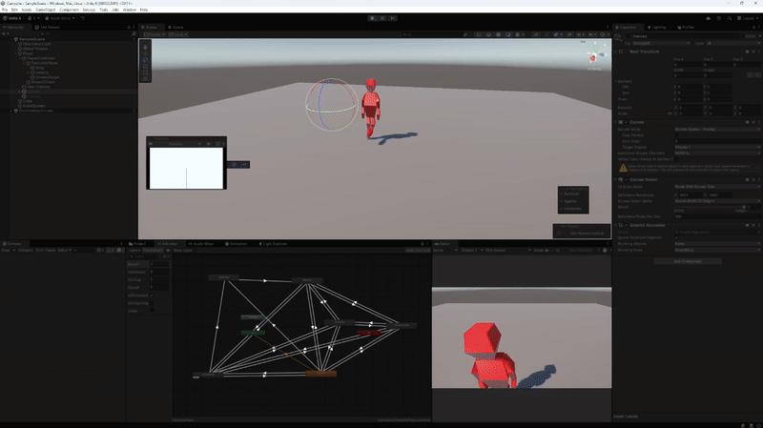The image size is (763, 428).
Task: Select the Transform tool in scene toolbar
Action: (x=145, y=78)
